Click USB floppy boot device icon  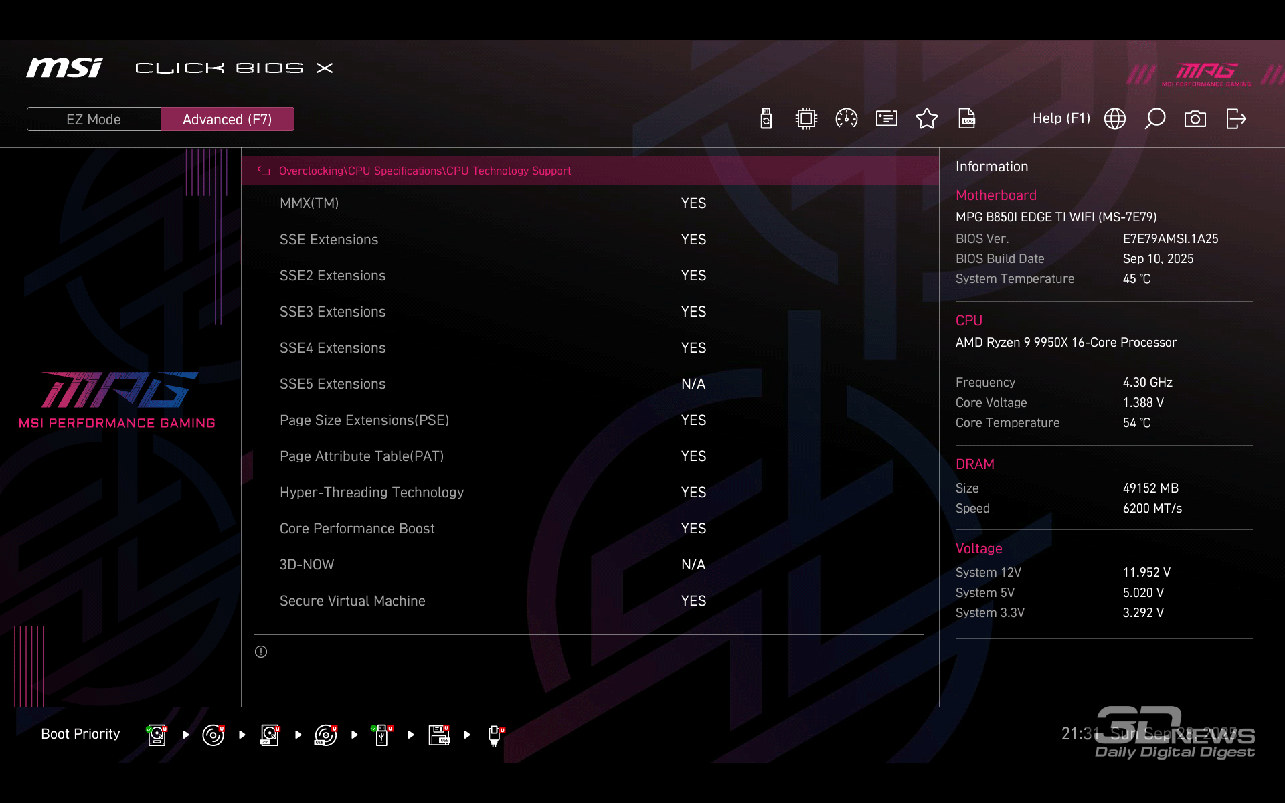[x=439, y=735]
